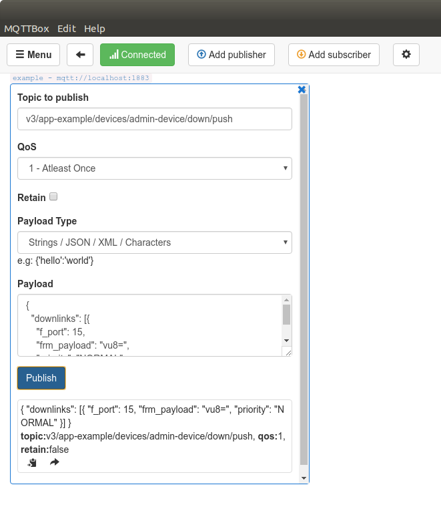Open the Payload Type dropdown
The image size is (441, 527).
coord(154,242)
